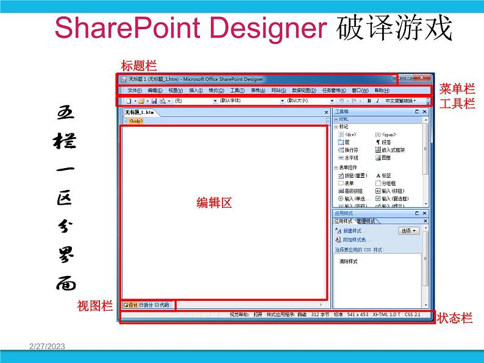This screenshot has height=363, width=484.
Task: Collapse the 表单控件 (Form controls) group
Action: click(x=336, y=167)
